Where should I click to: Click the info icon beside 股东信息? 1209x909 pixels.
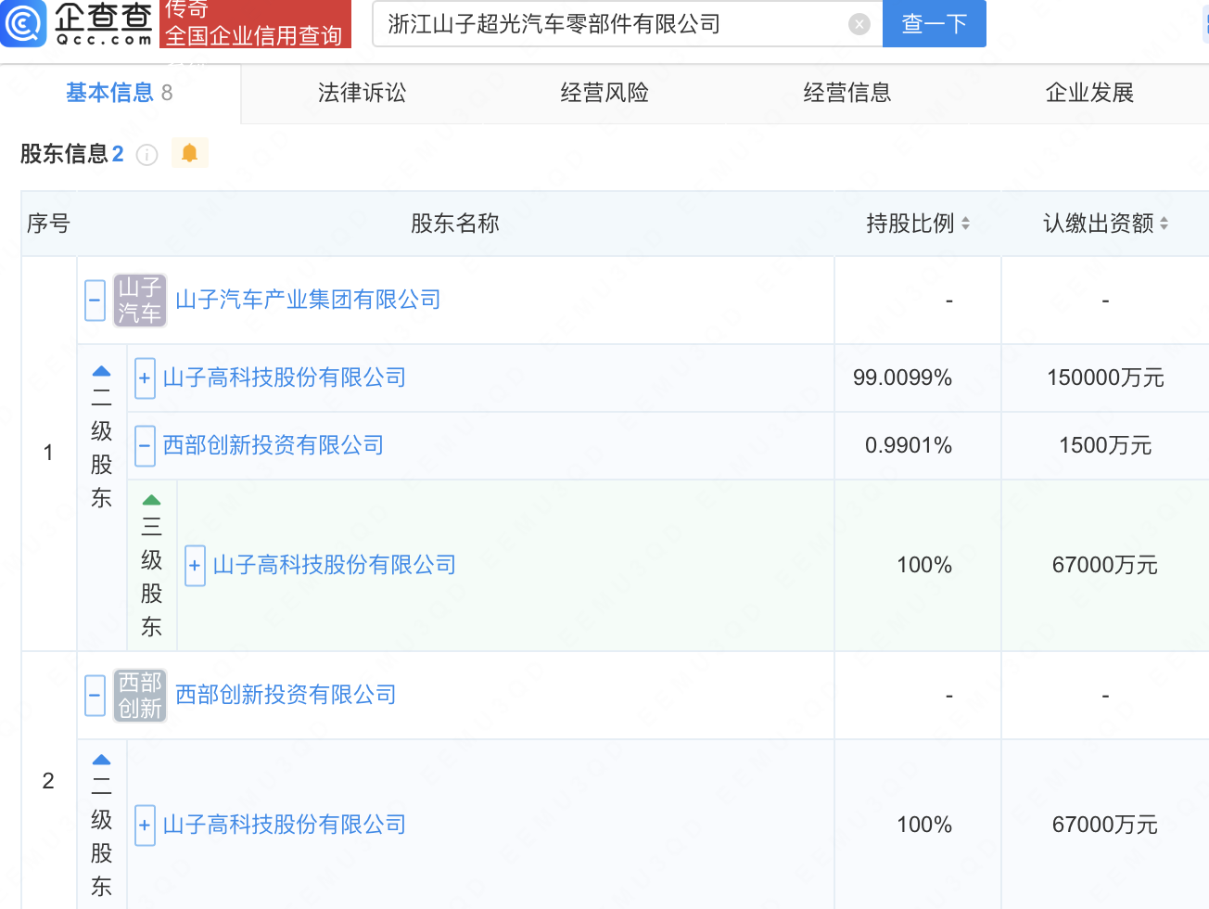(146, 155)
